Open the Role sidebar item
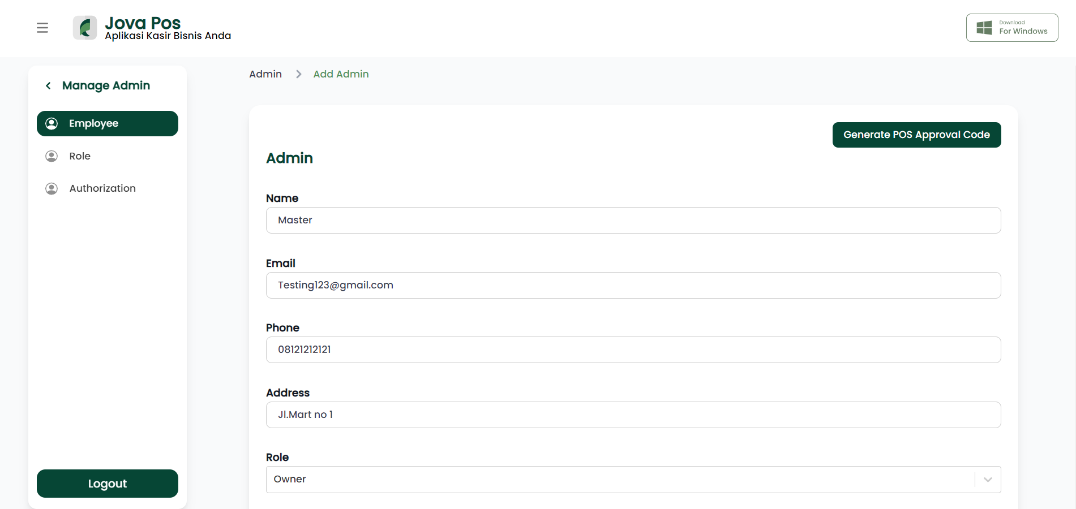This screenshot has height=509, width=1076. (108, 156)
